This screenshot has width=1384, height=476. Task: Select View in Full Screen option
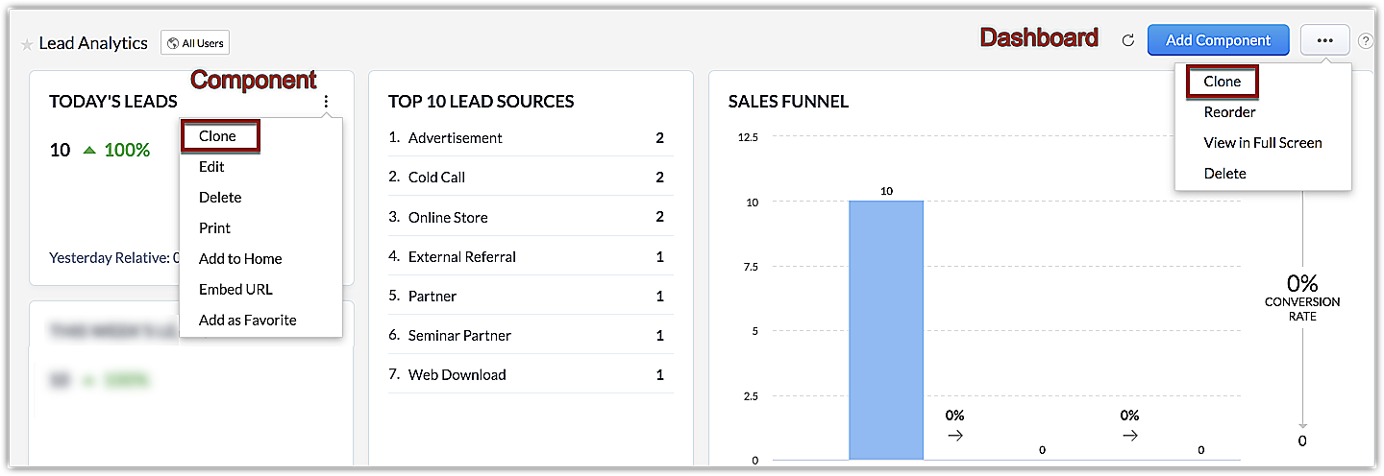pos(1263,143)
